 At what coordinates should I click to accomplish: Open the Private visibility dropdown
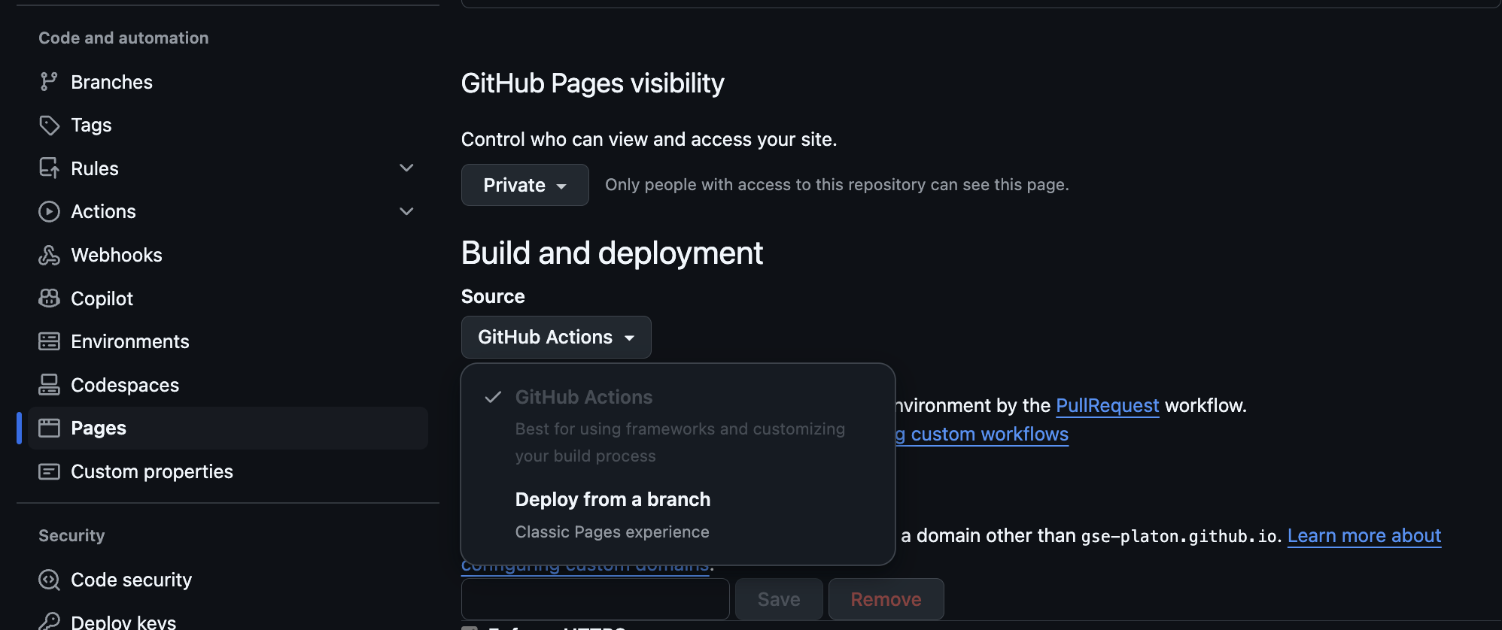click(x=524, y=185)
